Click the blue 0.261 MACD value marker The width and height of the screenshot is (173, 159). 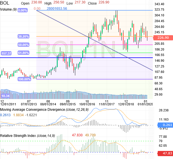click(x=166, y=125)
